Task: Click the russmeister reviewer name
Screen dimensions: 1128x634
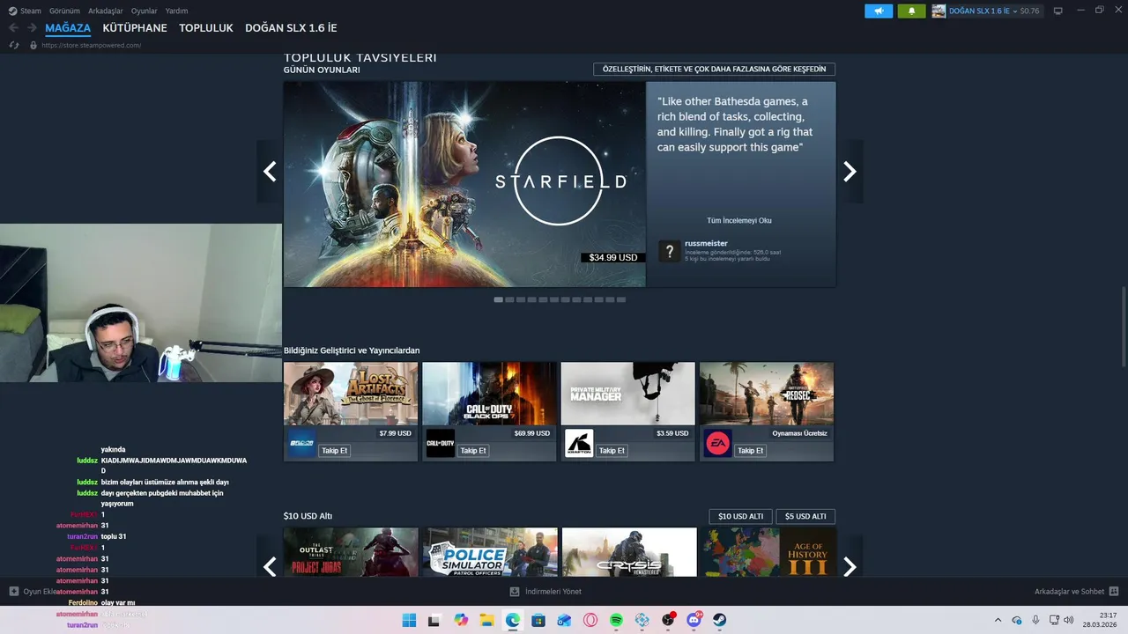Action: pyautogui.click(x=706, y=243)
